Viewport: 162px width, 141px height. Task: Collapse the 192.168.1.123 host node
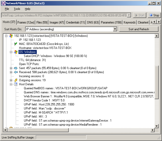(x=6, y=36)
